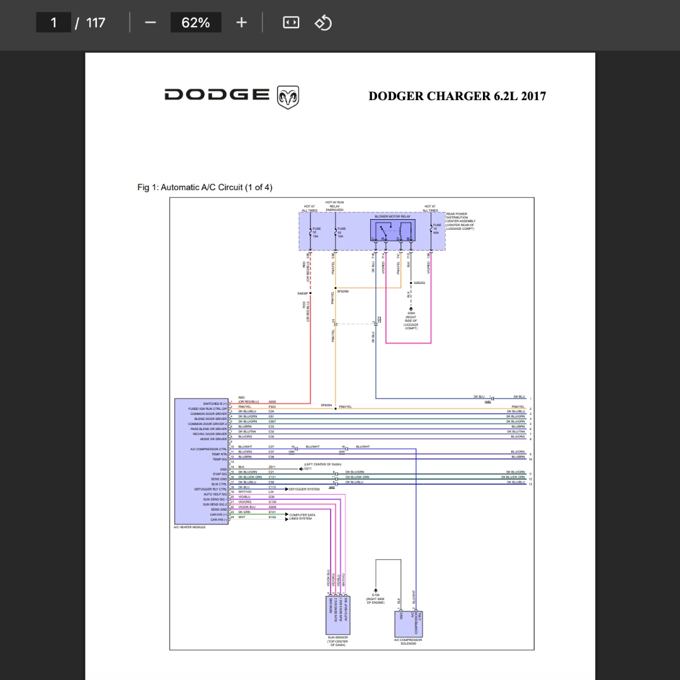Click the DODGE wordmark in the header
Viewport: 680px width, 680px height.
point(217,94)
